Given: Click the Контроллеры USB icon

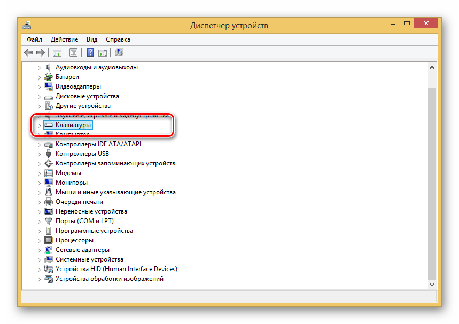Looking at the screenshot, I should (x=49, y=154).
